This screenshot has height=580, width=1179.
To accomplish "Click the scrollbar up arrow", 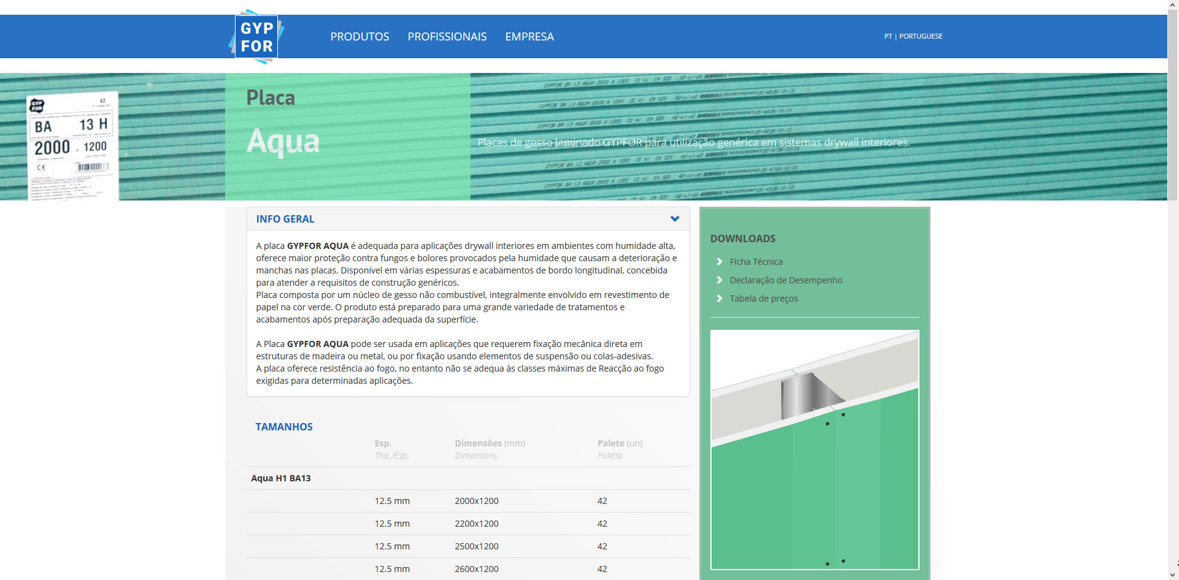I will [1173, 4].
